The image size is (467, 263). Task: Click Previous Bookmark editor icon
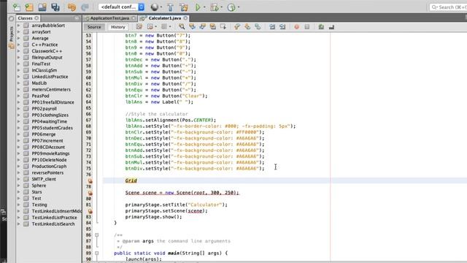pos(237,27)
